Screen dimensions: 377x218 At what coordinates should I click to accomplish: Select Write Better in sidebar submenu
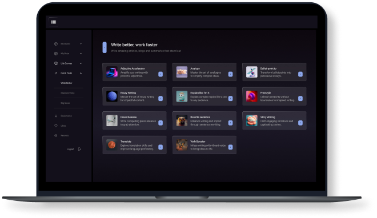click(x=66, y=83)
